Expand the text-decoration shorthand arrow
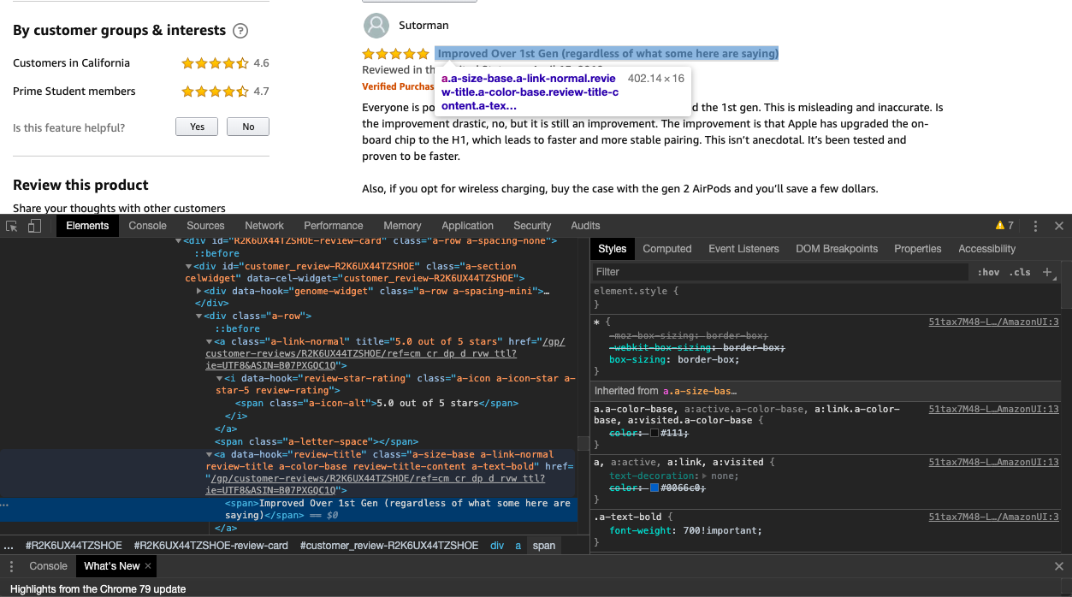Image resolution: width=1072 pixels, height=597 pixels. 704,476
